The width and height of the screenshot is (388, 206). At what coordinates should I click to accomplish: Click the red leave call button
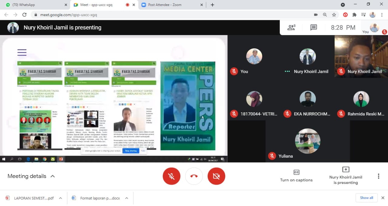[x=194, y=176]
